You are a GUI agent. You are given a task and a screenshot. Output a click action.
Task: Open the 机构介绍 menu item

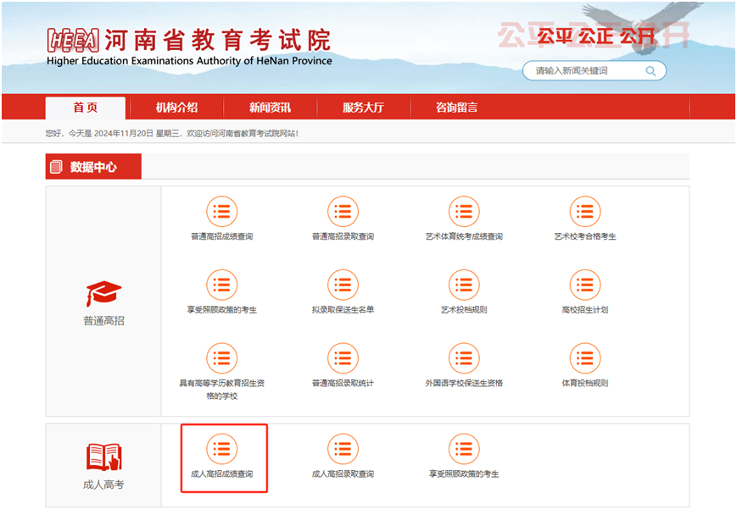pos(176,108)
